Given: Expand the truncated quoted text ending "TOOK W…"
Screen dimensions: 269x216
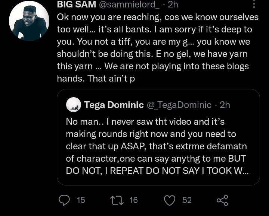Looking at the screenshot, I should [x=240, y=171].
